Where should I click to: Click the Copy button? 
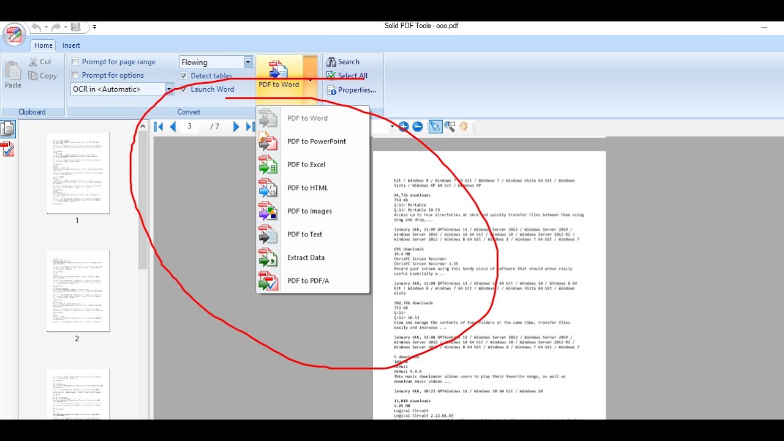[x=42, y=76]
